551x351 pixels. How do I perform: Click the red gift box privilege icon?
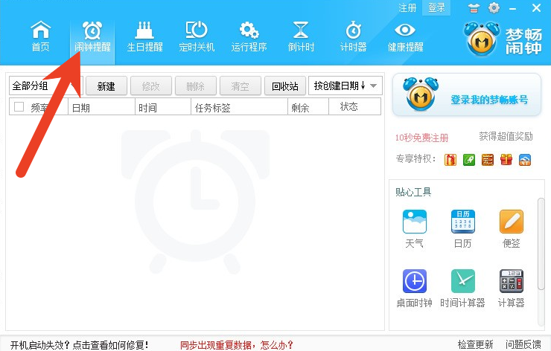506,160
